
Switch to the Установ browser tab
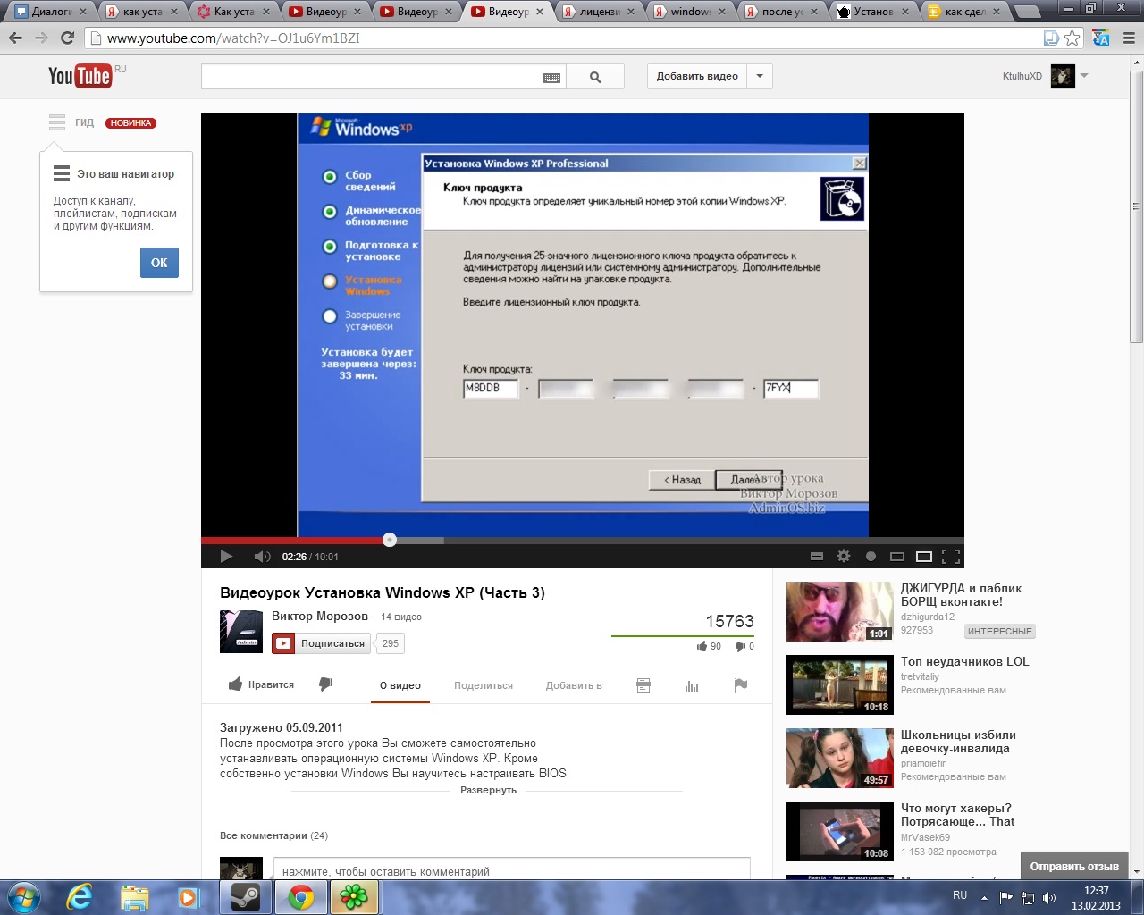[875, 12]
